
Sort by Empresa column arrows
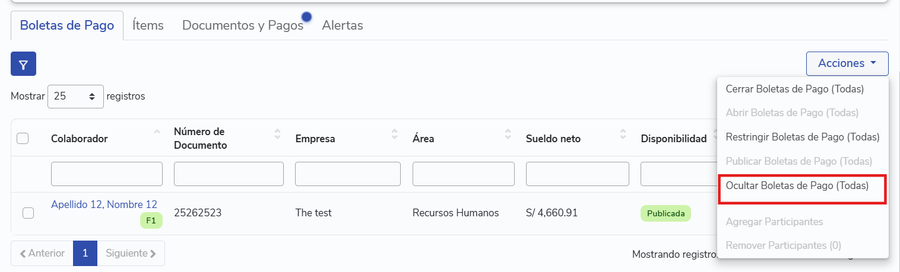(x=394, y=135)
